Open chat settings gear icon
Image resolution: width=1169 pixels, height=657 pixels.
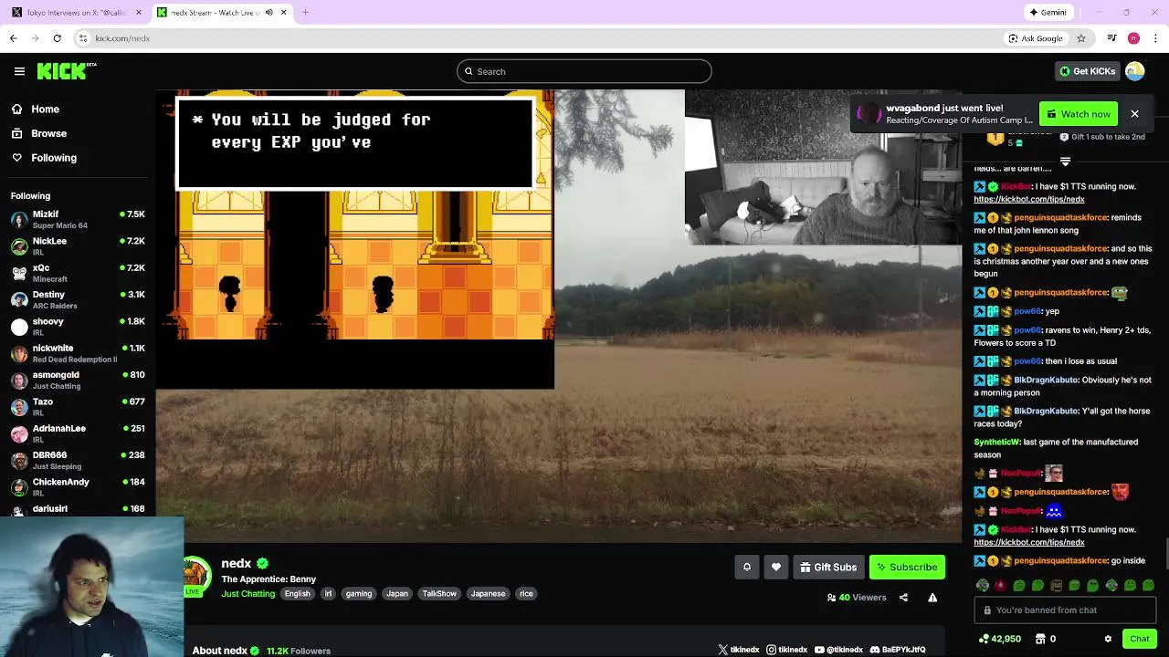(x=1108, y=639)
